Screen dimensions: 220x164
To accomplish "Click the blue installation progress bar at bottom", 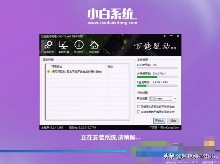I will coord(63,151).
